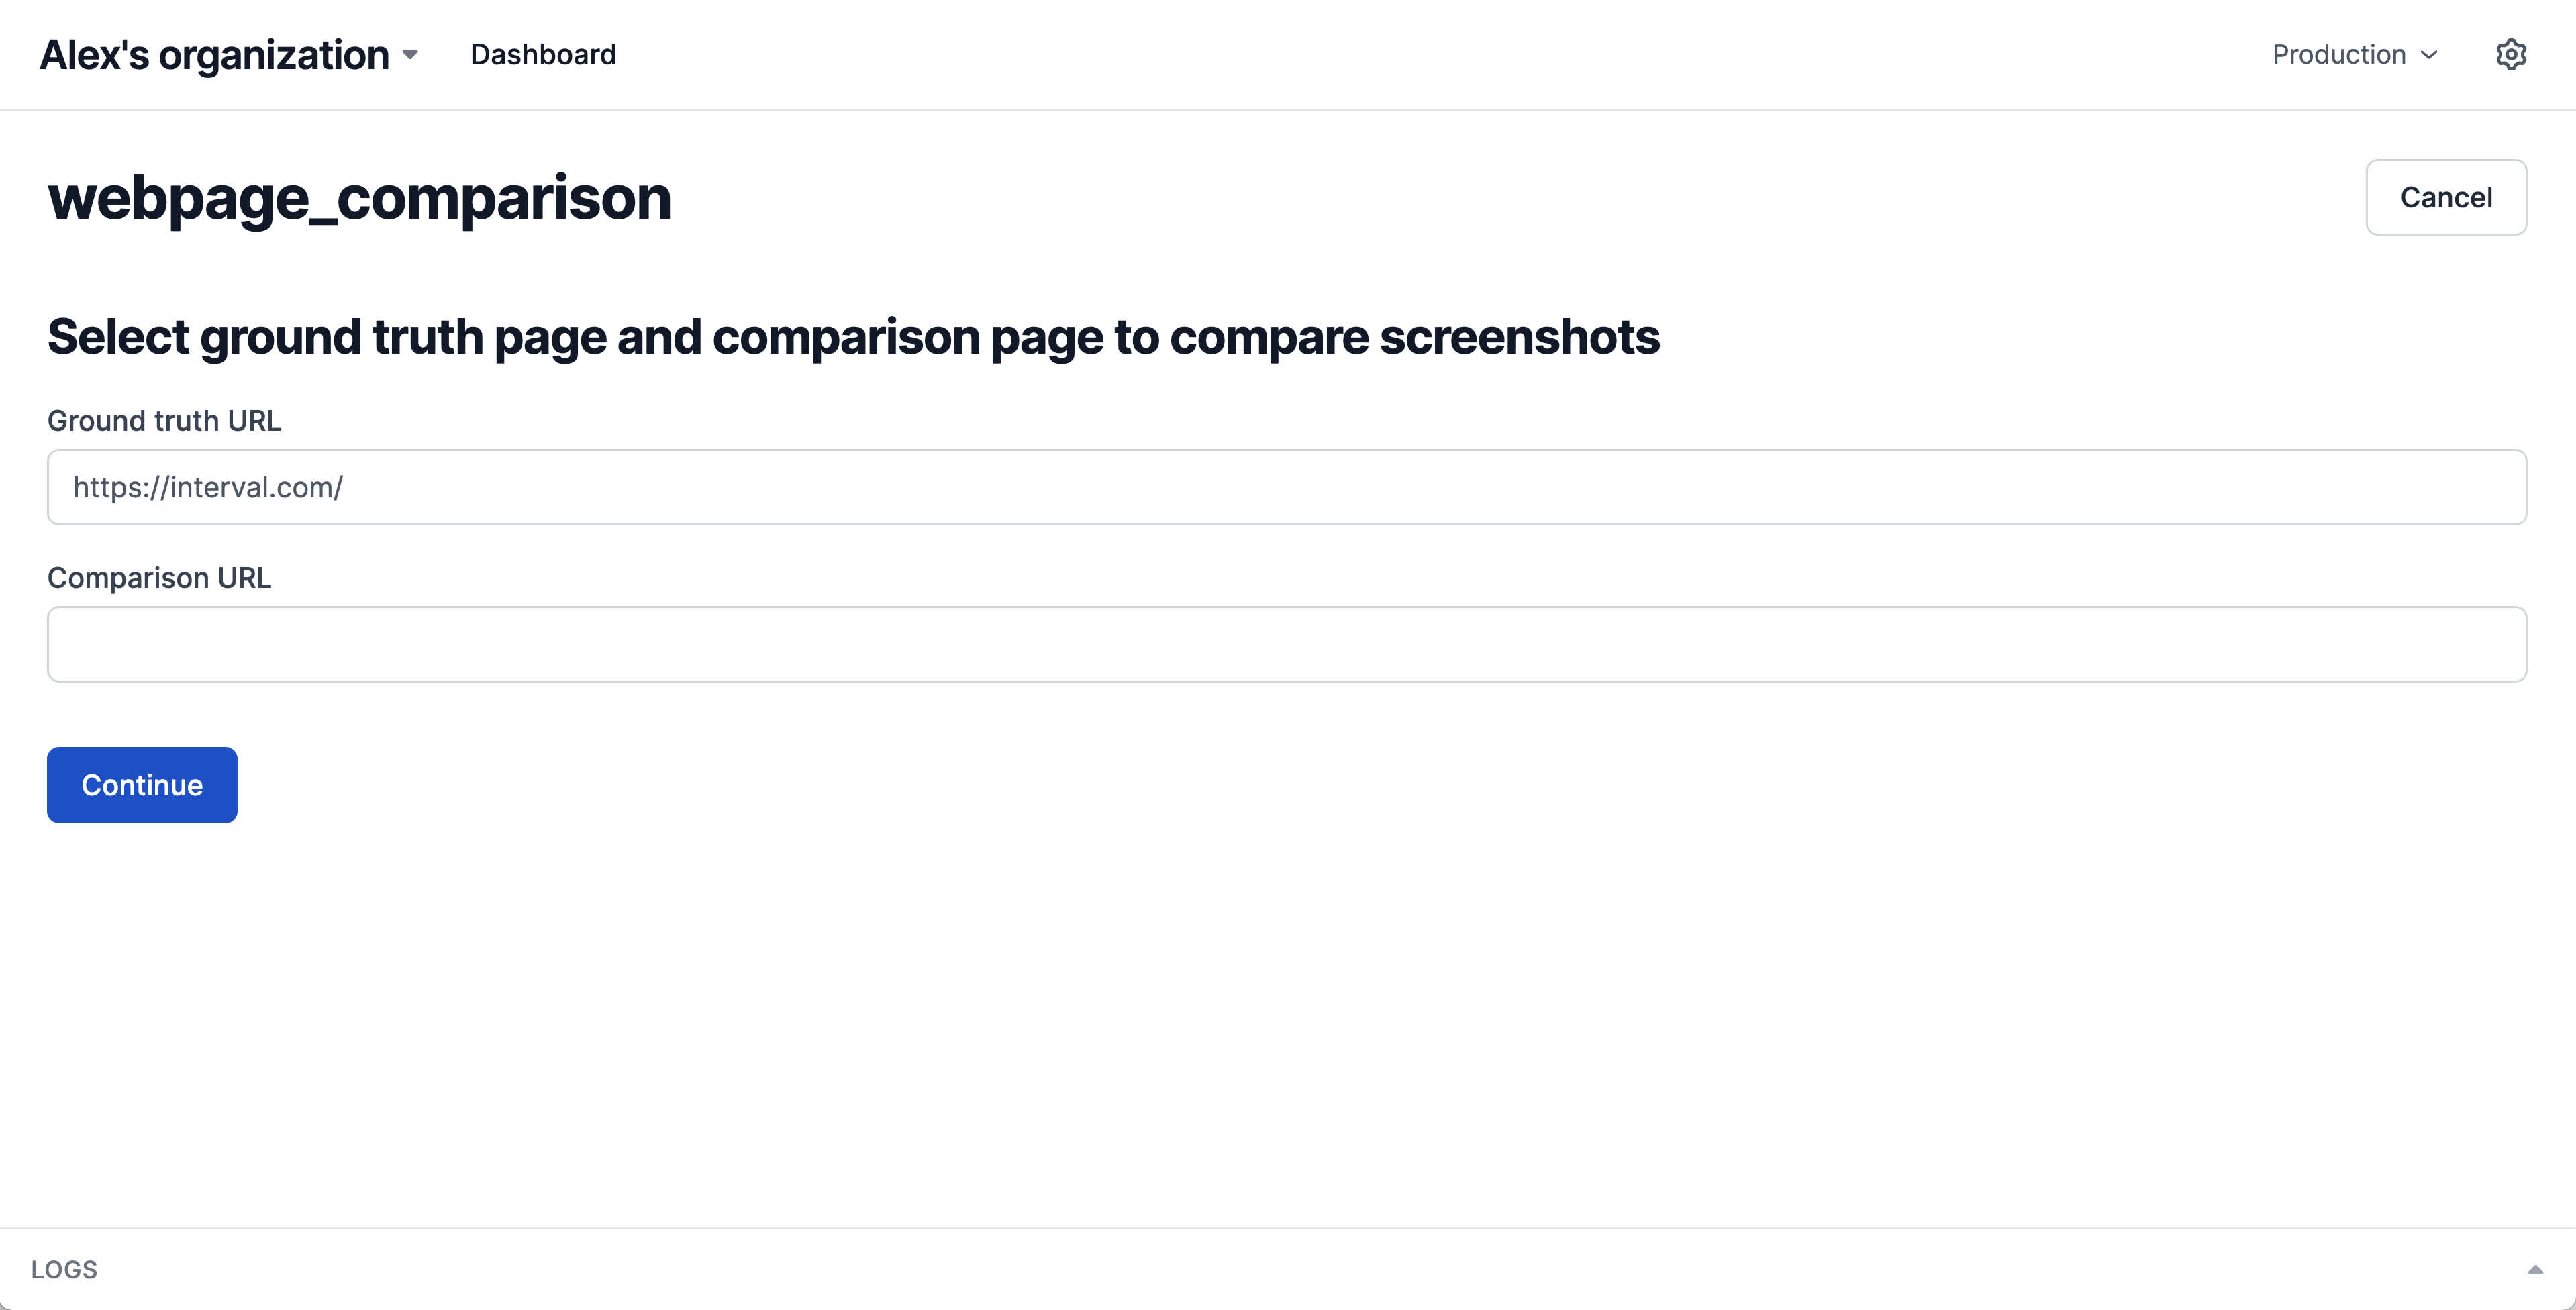
Task: Click caret arrow beside Alex's organization
Action: pyautogui.click(x=410, y=55)
